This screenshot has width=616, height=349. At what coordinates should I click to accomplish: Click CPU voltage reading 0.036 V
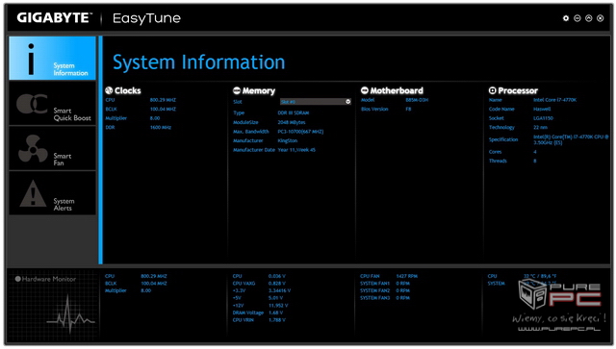click(x=277, y=276)
